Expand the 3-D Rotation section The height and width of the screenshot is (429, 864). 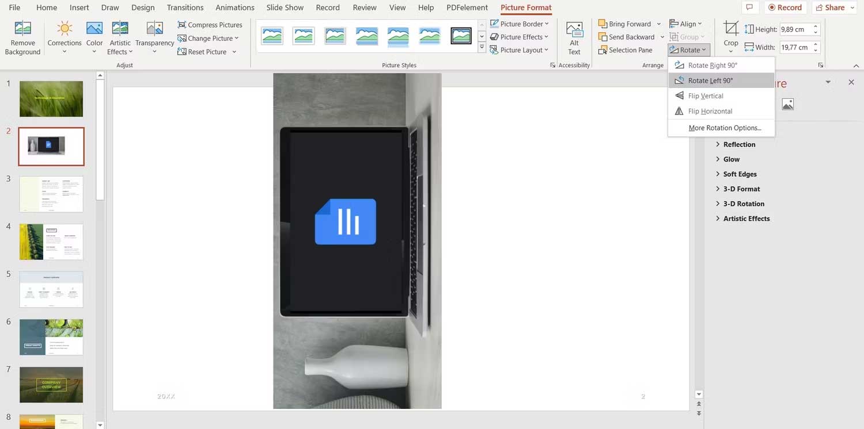[743, 204]
